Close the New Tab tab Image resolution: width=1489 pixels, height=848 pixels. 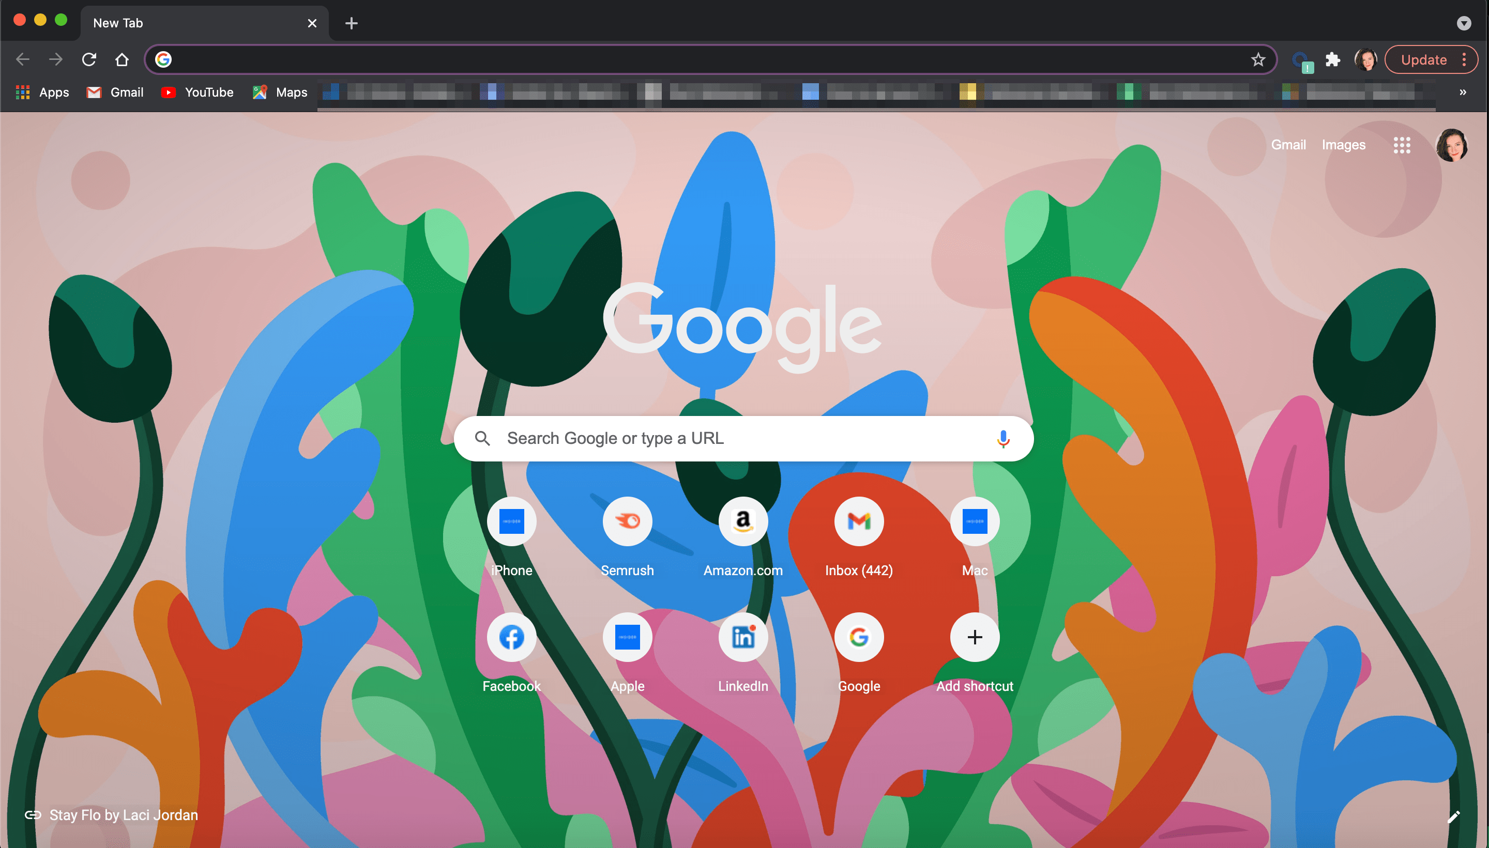pos(312,23)
